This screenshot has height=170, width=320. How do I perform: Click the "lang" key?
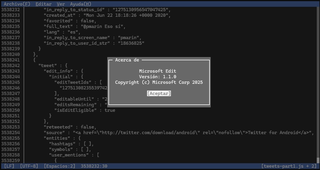(52, 32)
